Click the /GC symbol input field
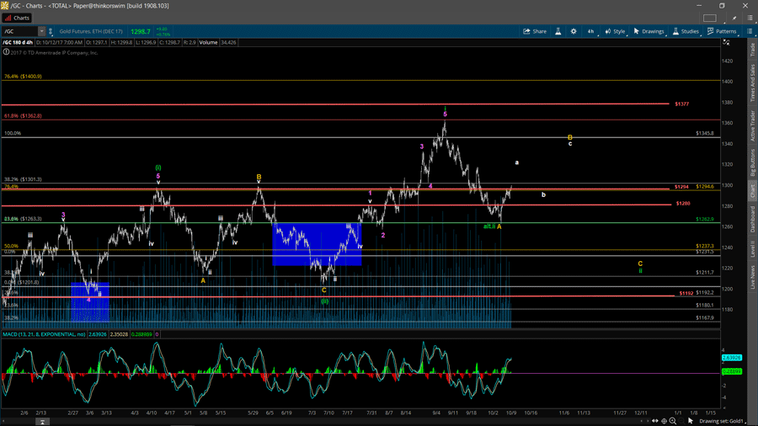The image size is (758, 426). 19,31
